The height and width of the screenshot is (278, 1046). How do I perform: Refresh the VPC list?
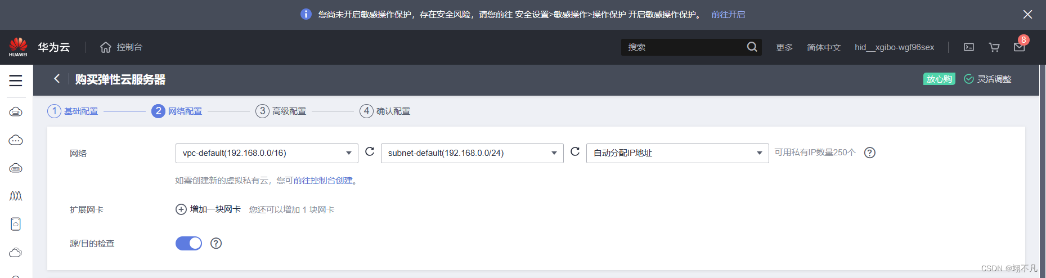(x=370, y=151)
